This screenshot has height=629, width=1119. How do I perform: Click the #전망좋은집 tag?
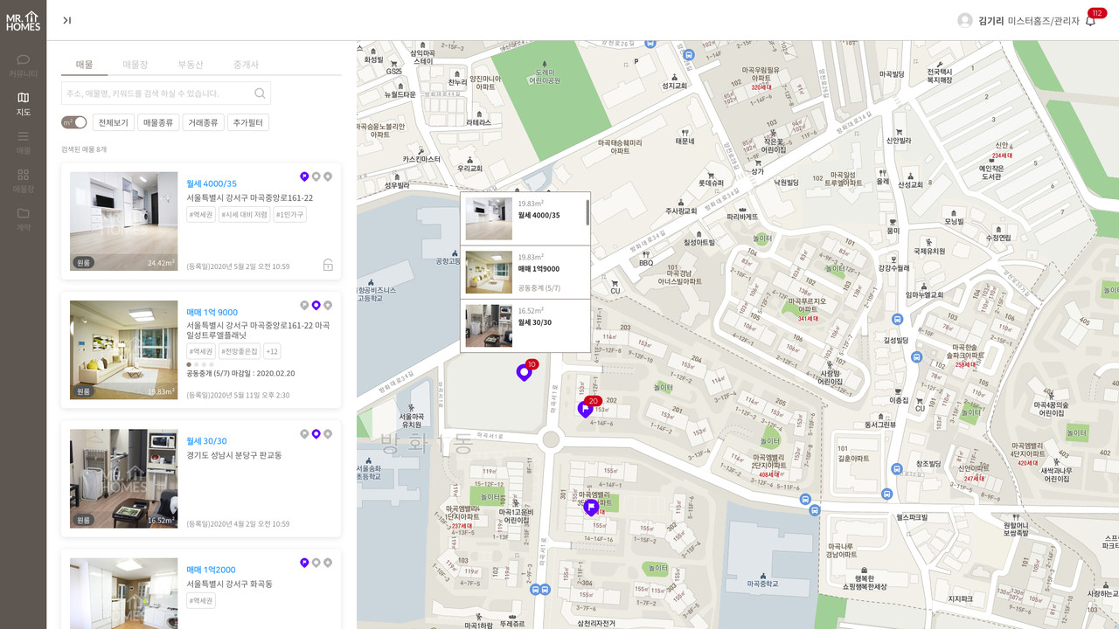point(240,351)
